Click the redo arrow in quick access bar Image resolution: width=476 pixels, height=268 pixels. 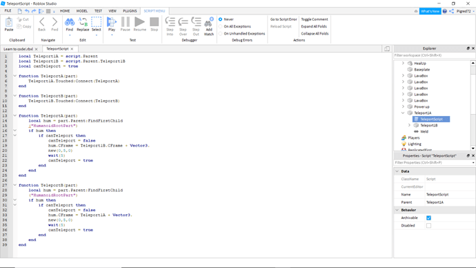(34, 11)
